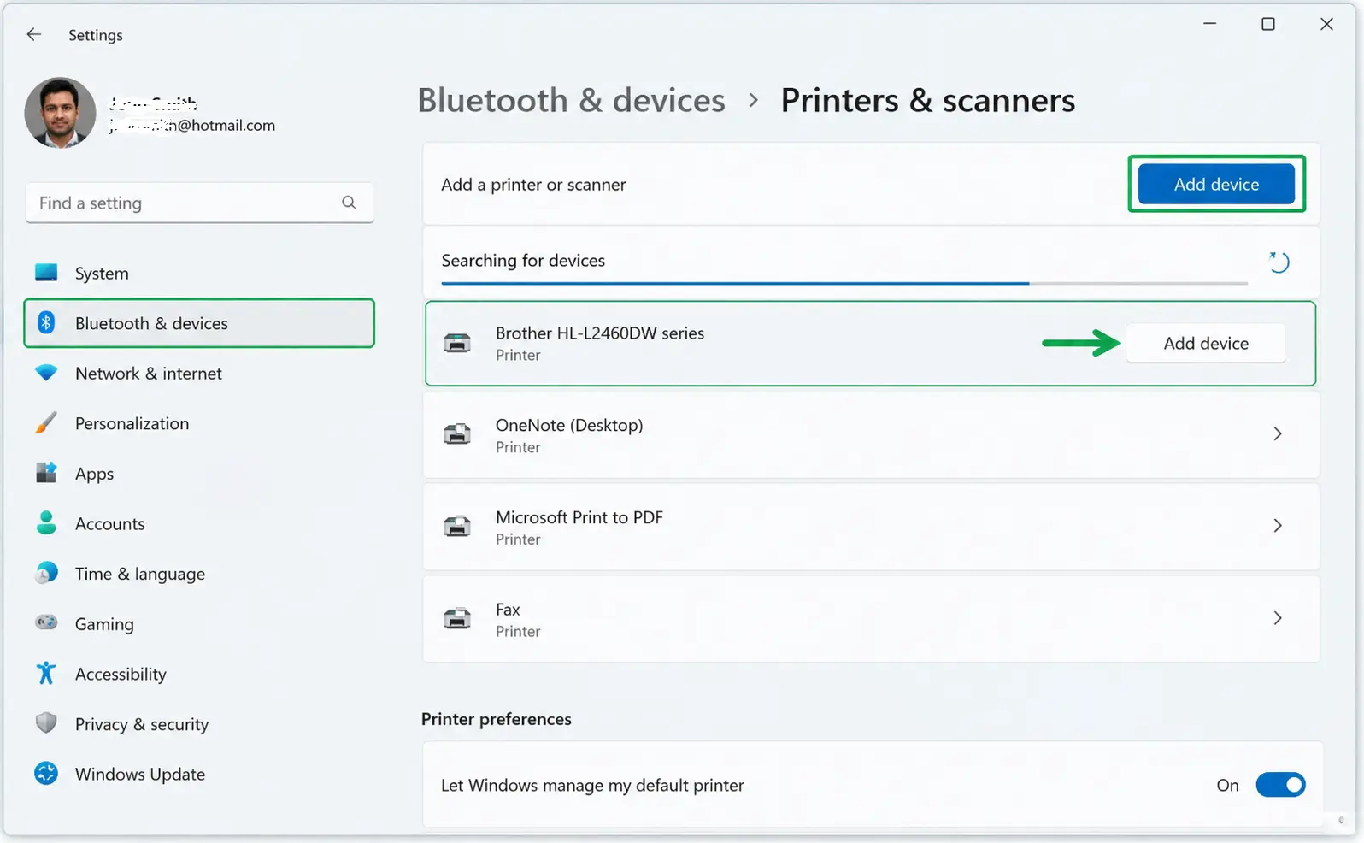Click the Brother printer icon

coord(457,343)
